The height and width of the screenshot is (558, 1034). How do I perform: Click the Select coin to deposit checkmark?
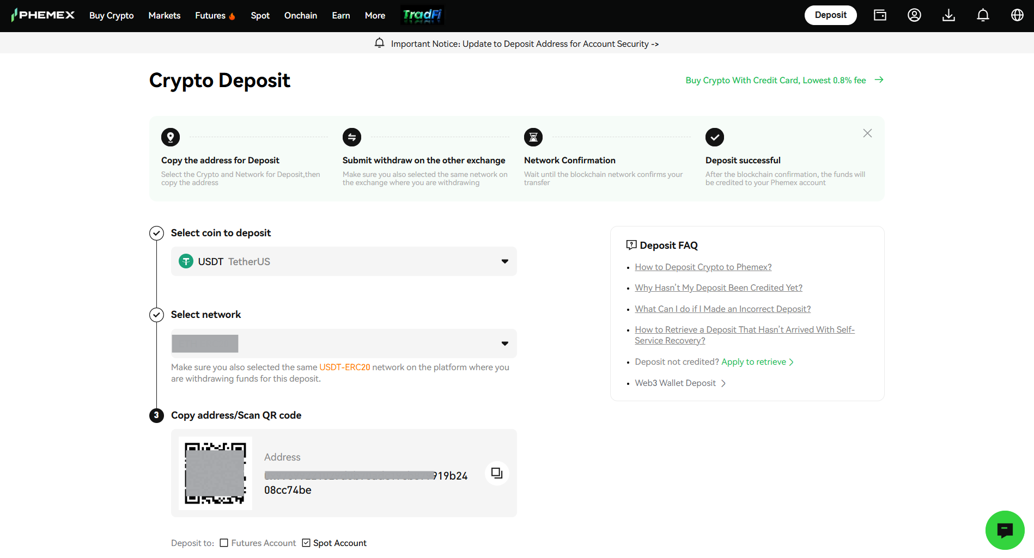[x=156, y=233]
